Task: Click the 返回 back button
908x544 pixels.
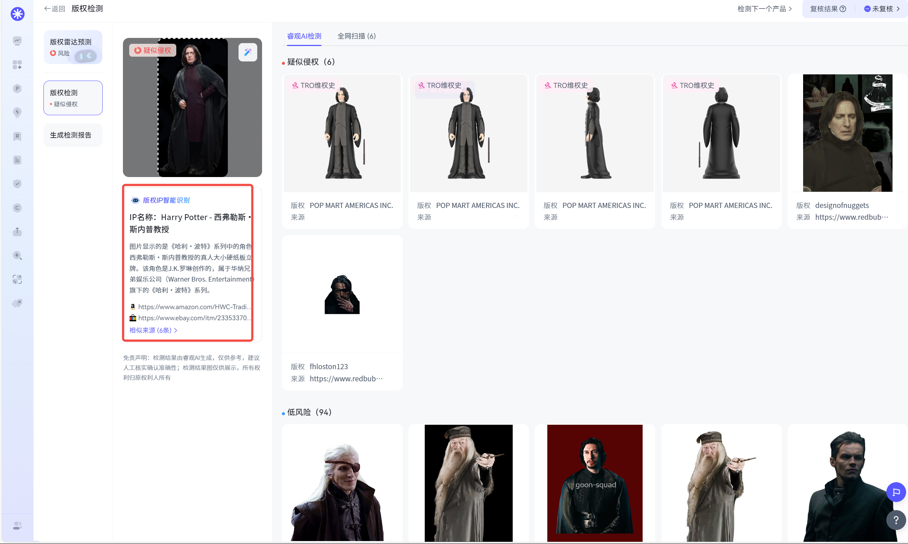Action: click(x=54, y=9)
